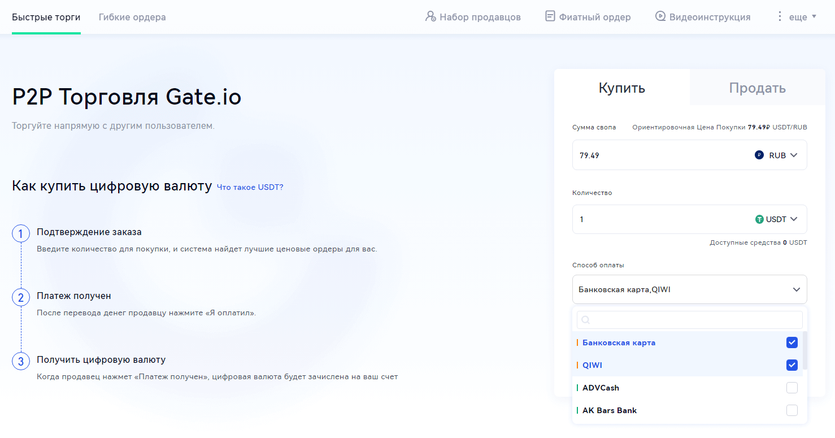This screenshot has height=438, width=835.
Task: Click the Видеоинструкция play icon
Action: pyautogui.click(x=660, y=16)
